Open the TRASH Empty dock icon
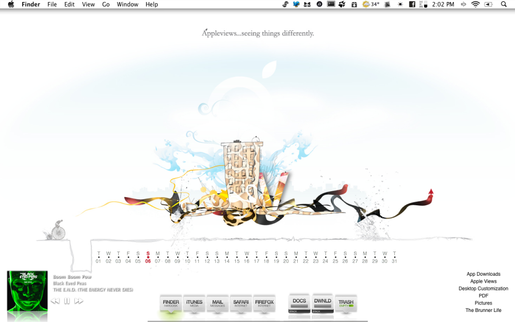Viewport: 515px width, 322px height. (346, 303)
